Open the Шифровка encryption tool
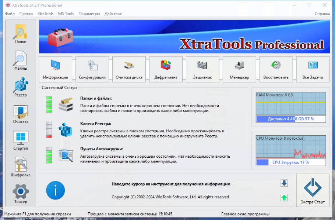Screen dimensions: 335x220 coord(21,167)
